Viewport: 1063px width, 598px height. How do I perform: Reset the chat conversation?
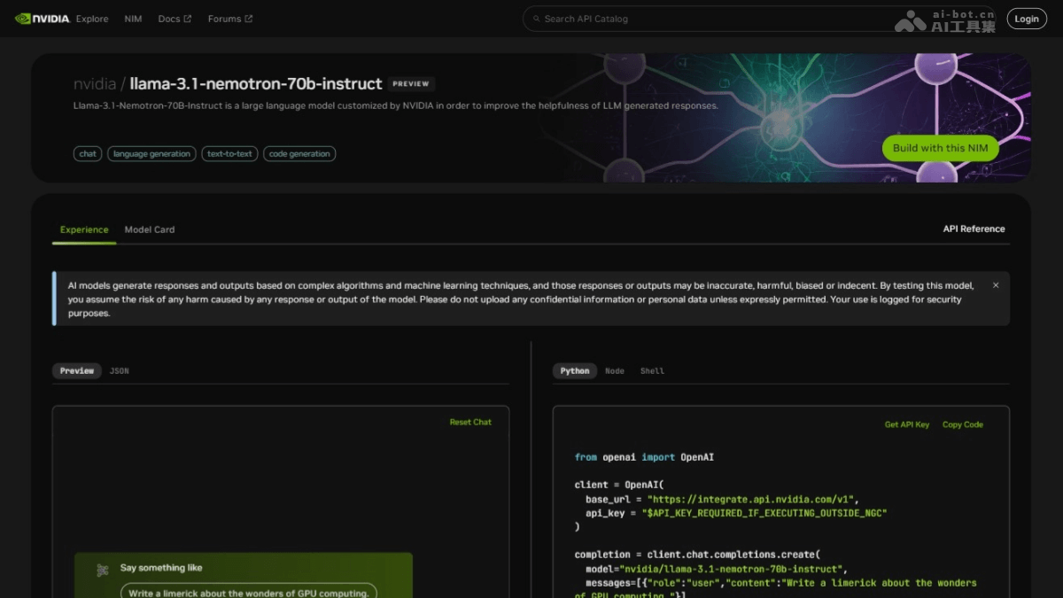click(x=470, y=423)
